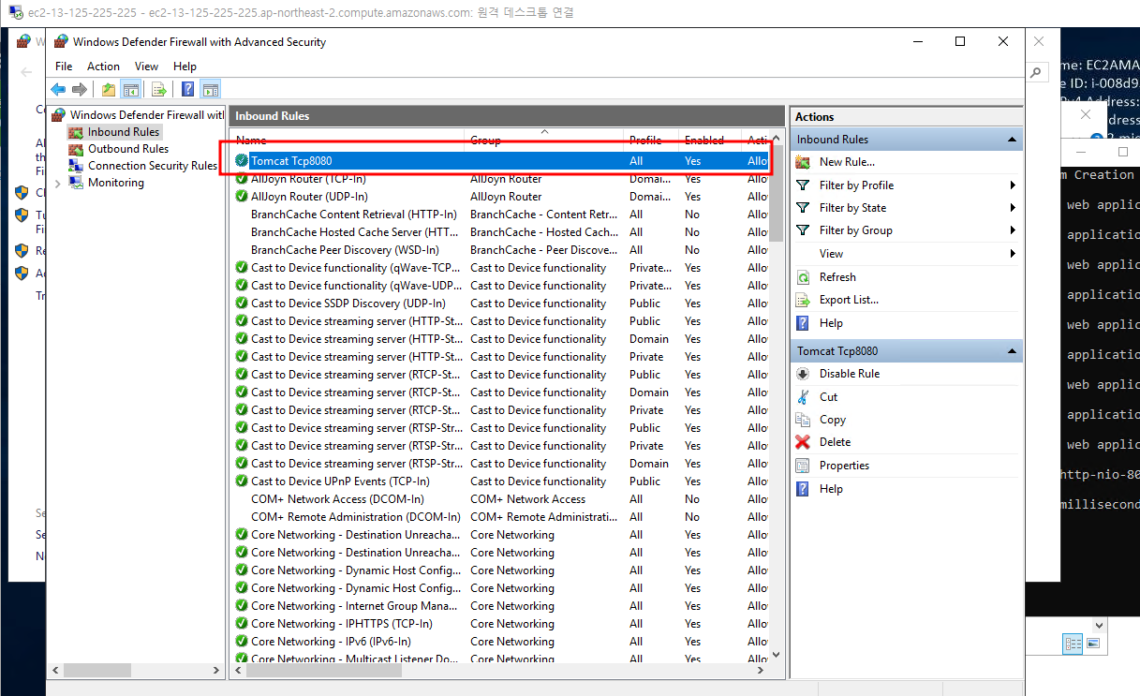Click the Outbound Rules tree icon
Image resolution: width=1140 pixels, height=696 pixels.
tap(76, 149)
